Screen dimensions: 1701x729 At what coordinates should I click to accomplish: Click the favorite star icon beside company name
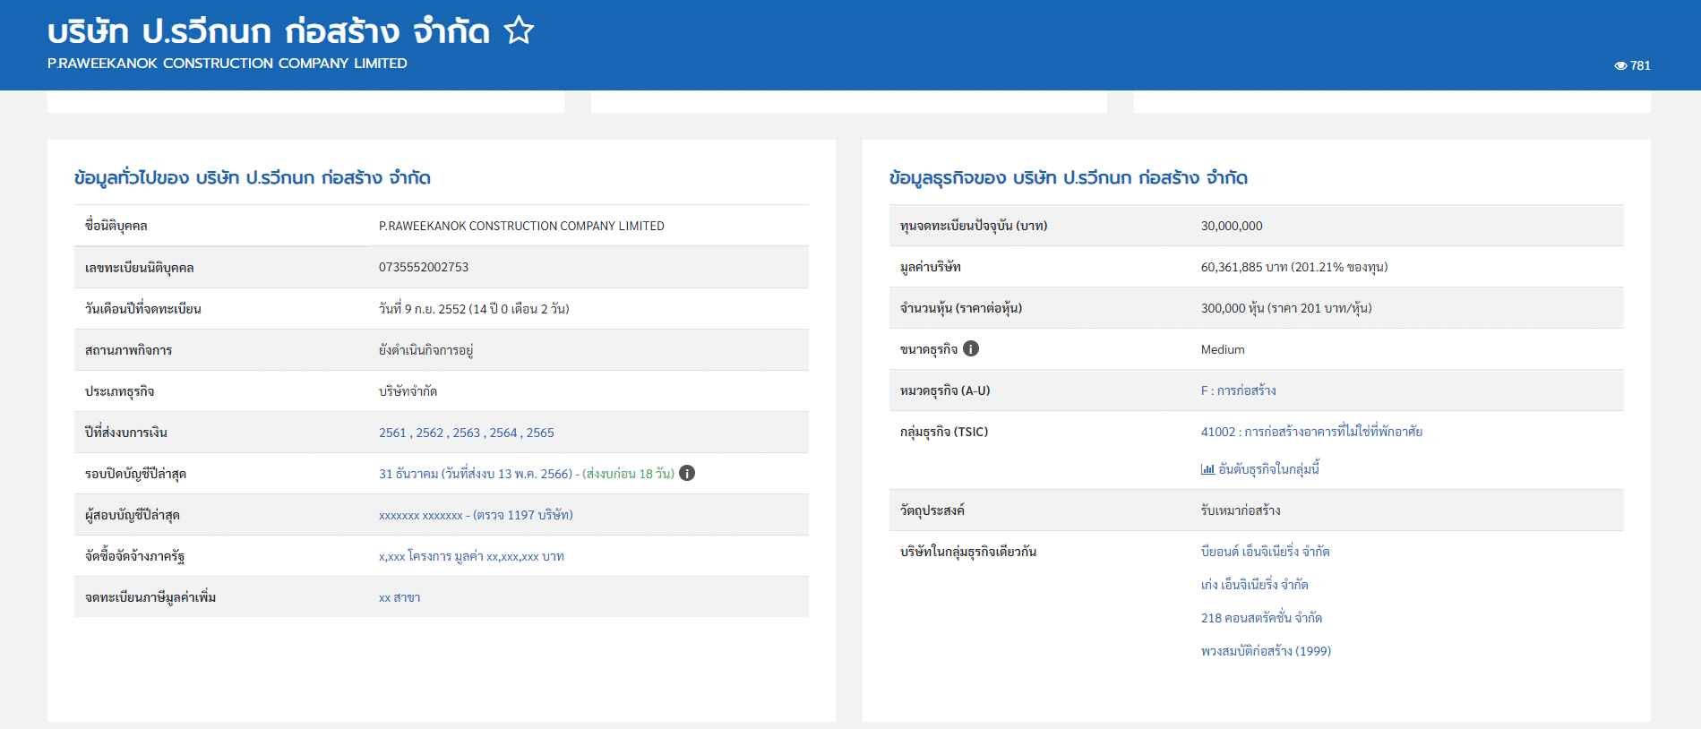coord(519,31)
